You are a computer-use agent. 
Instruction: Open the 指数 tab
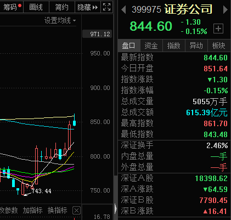click(x=174, y=46)
